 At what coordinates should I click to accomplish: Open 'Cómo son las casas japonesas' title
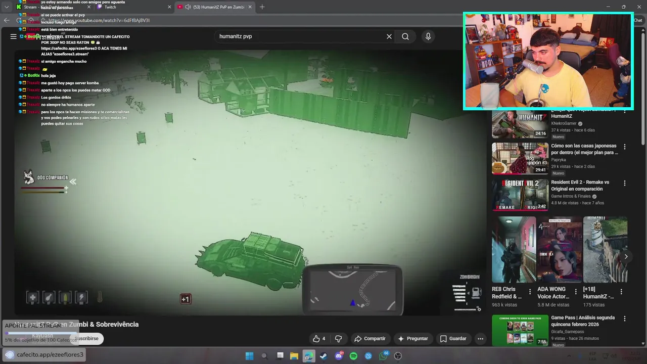(584, 149)
